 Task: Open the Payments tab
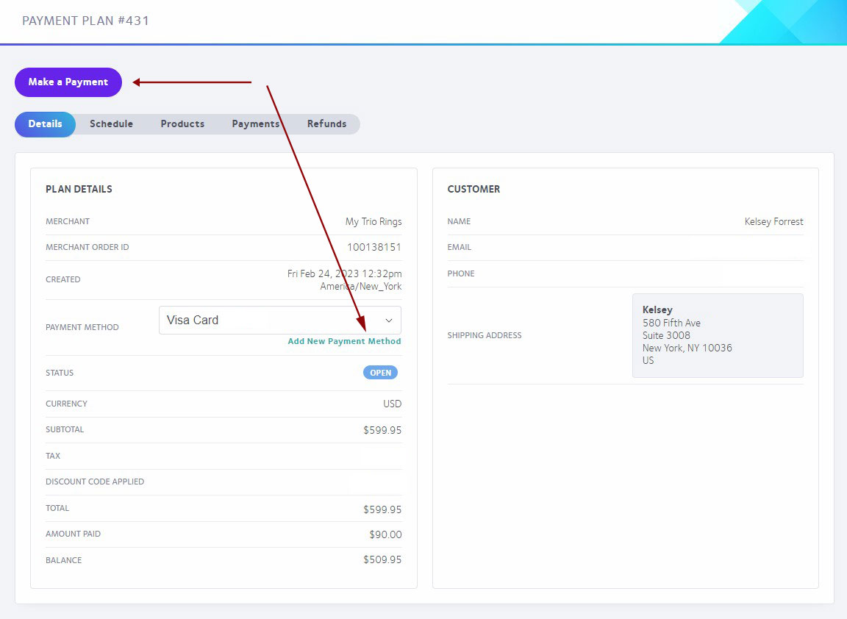(x=256, y=124)
